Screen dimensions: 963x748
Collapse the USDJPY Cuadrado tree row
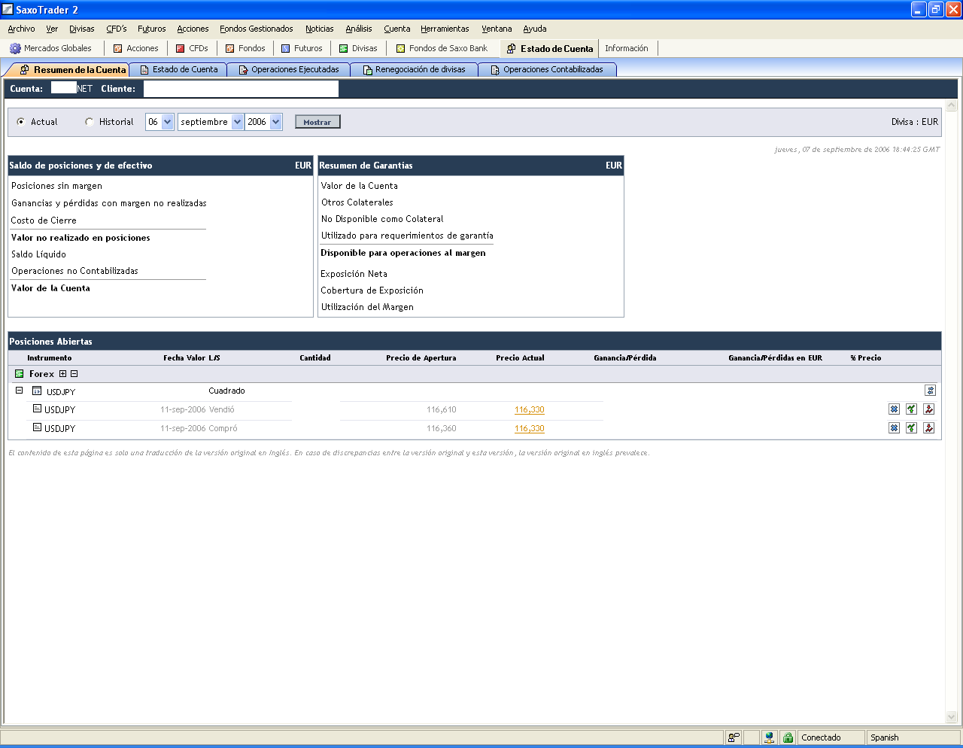click(x=20, y=391)
